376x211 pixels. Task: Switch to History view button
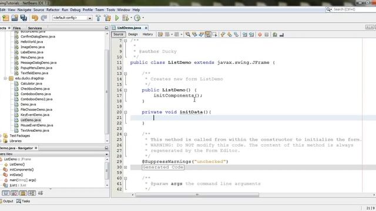point(147,35)
